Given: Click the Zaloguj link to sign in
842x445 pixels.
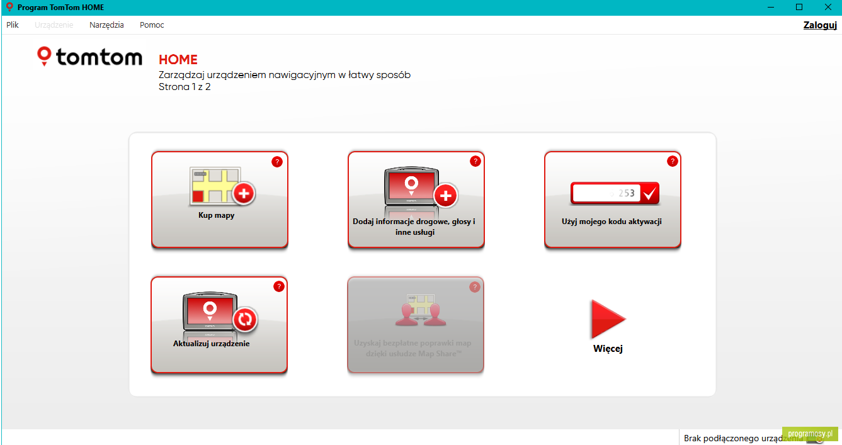Looking at the screenshot, I should point(820,25).
